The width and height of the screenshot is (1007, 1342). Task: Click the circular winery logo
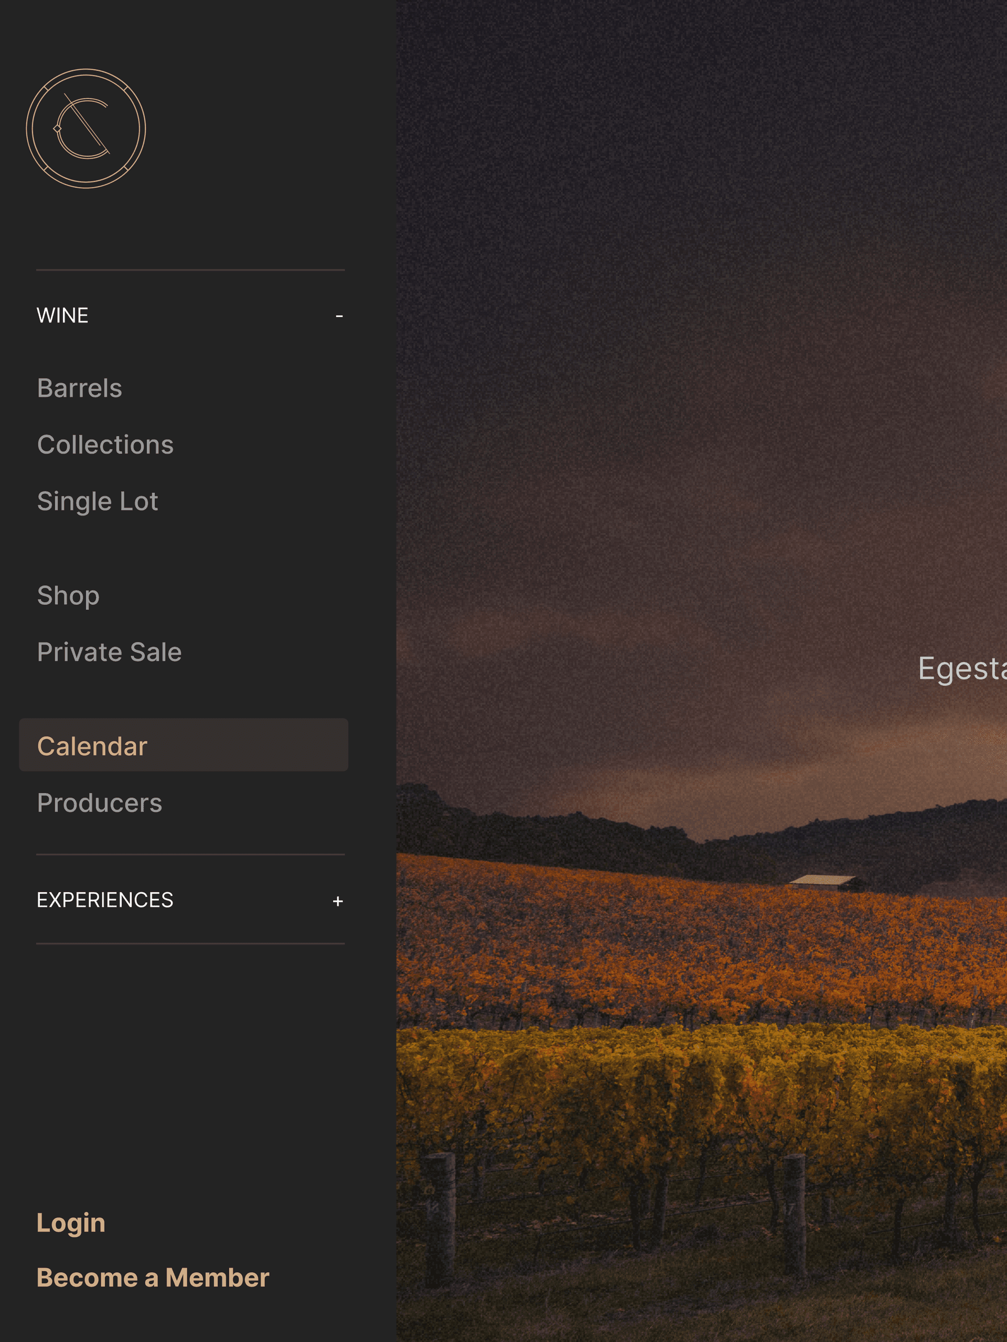85,128
